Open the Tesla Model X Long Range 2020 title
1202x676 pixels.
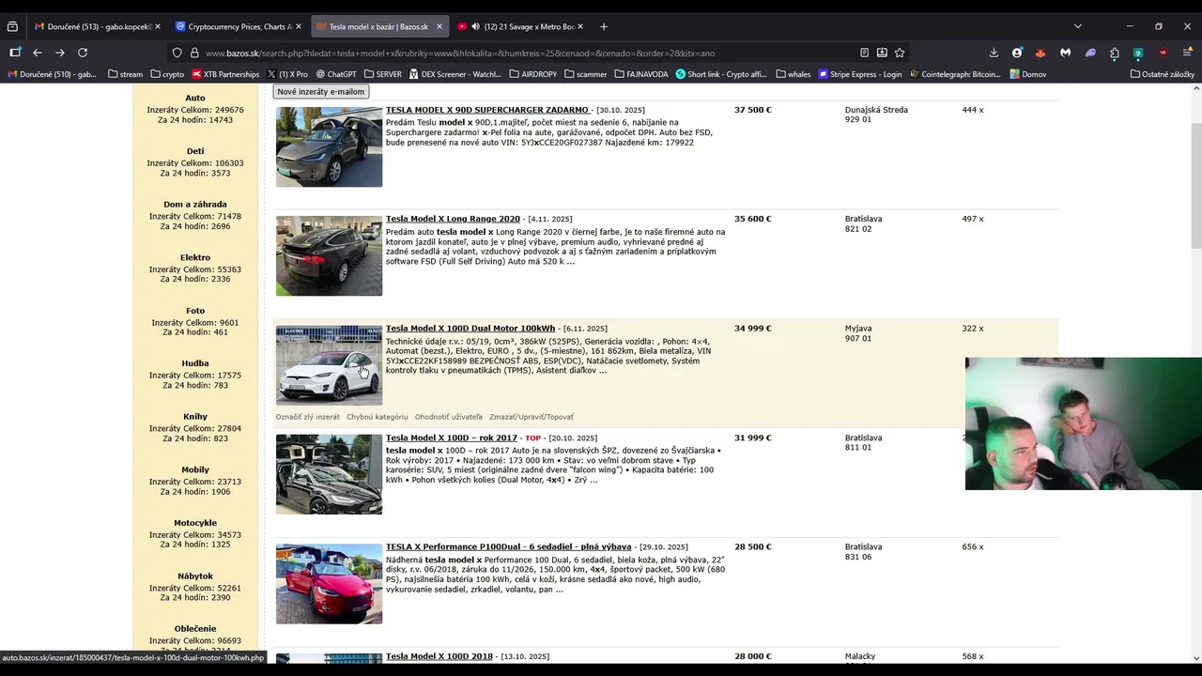453,219
